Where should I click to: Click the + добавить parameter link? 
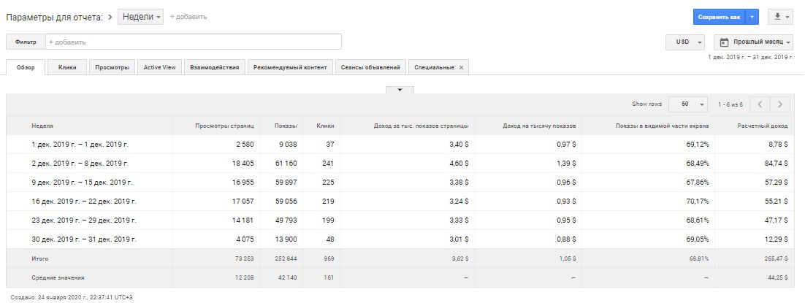[x=188, y=16]
